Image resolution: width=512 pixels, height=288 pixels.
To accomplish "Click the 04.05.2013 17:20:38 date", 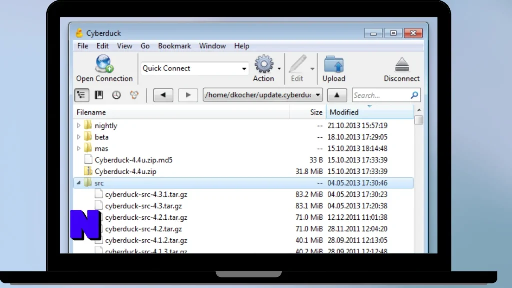I will point(357,206).
